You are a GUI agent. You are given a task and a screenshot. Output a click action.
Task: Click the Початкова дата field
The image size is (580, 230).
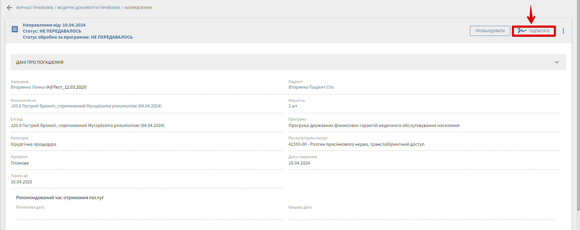pyautogui.click(x=149, y=215)
